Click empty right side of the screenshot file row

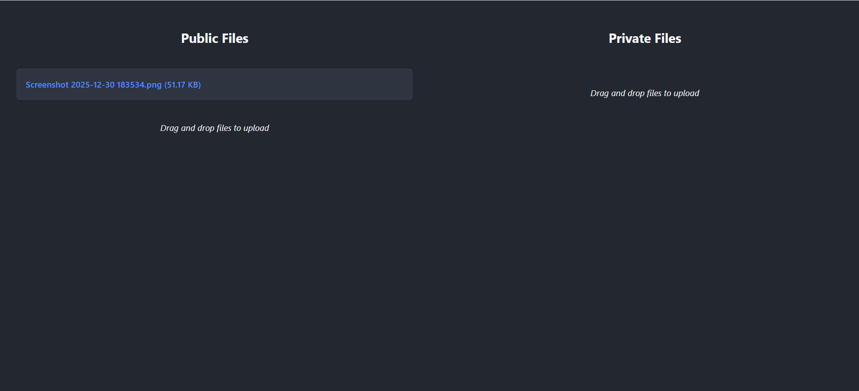pyautogui.click(x=314, y=84)
